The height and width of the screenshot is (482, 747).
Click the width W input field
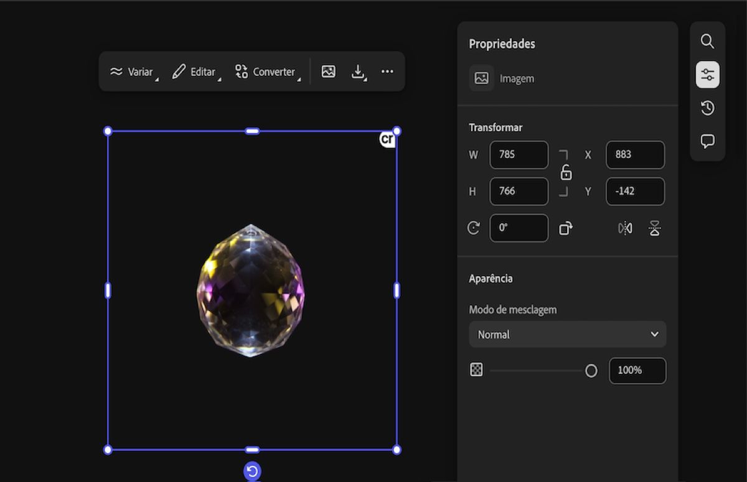coord(519,155)
